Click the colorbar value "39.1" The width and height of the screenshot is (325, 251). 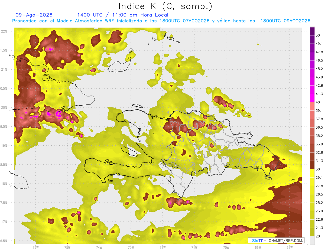point(319,110)
